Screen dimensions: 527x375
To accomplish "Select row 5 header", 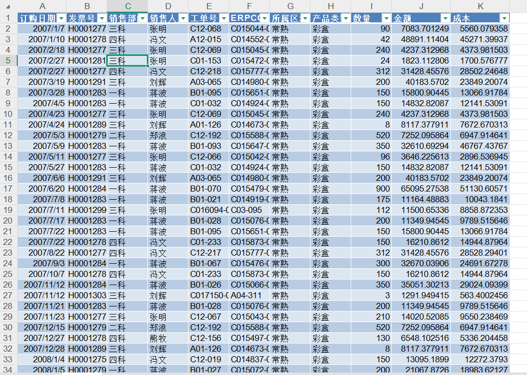I will pos(8,61).
